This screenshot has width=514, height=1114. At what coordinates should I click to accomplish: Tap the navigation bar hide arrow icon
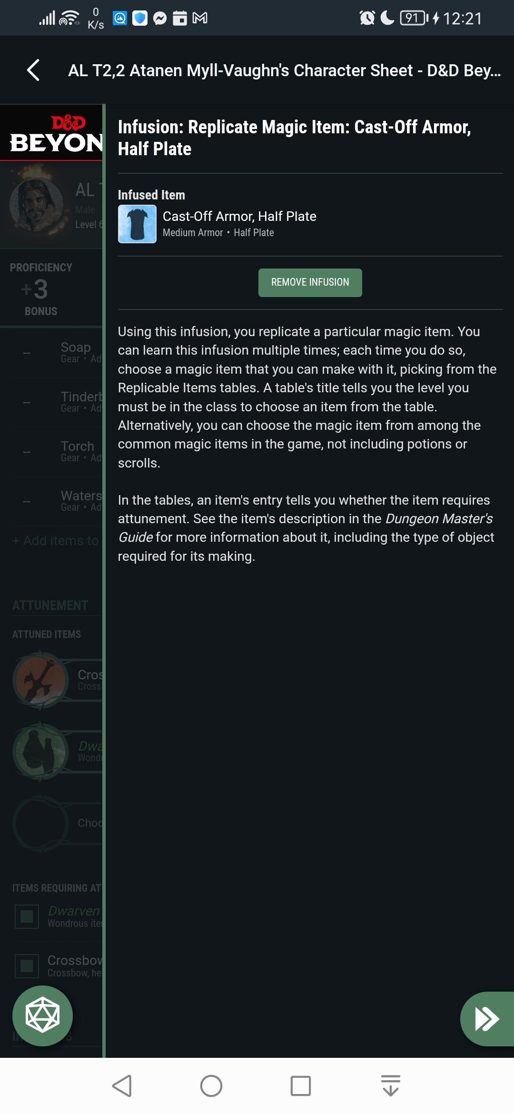coord(391,1086)
